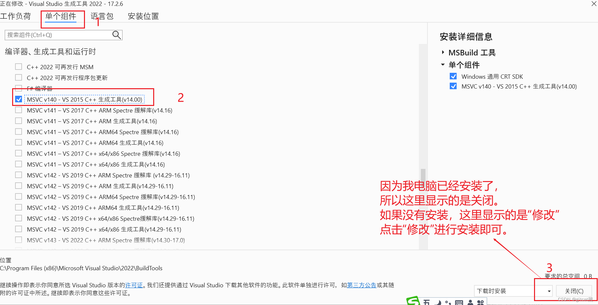Open the Sogou toolbox grid icon

pos(481,303)
